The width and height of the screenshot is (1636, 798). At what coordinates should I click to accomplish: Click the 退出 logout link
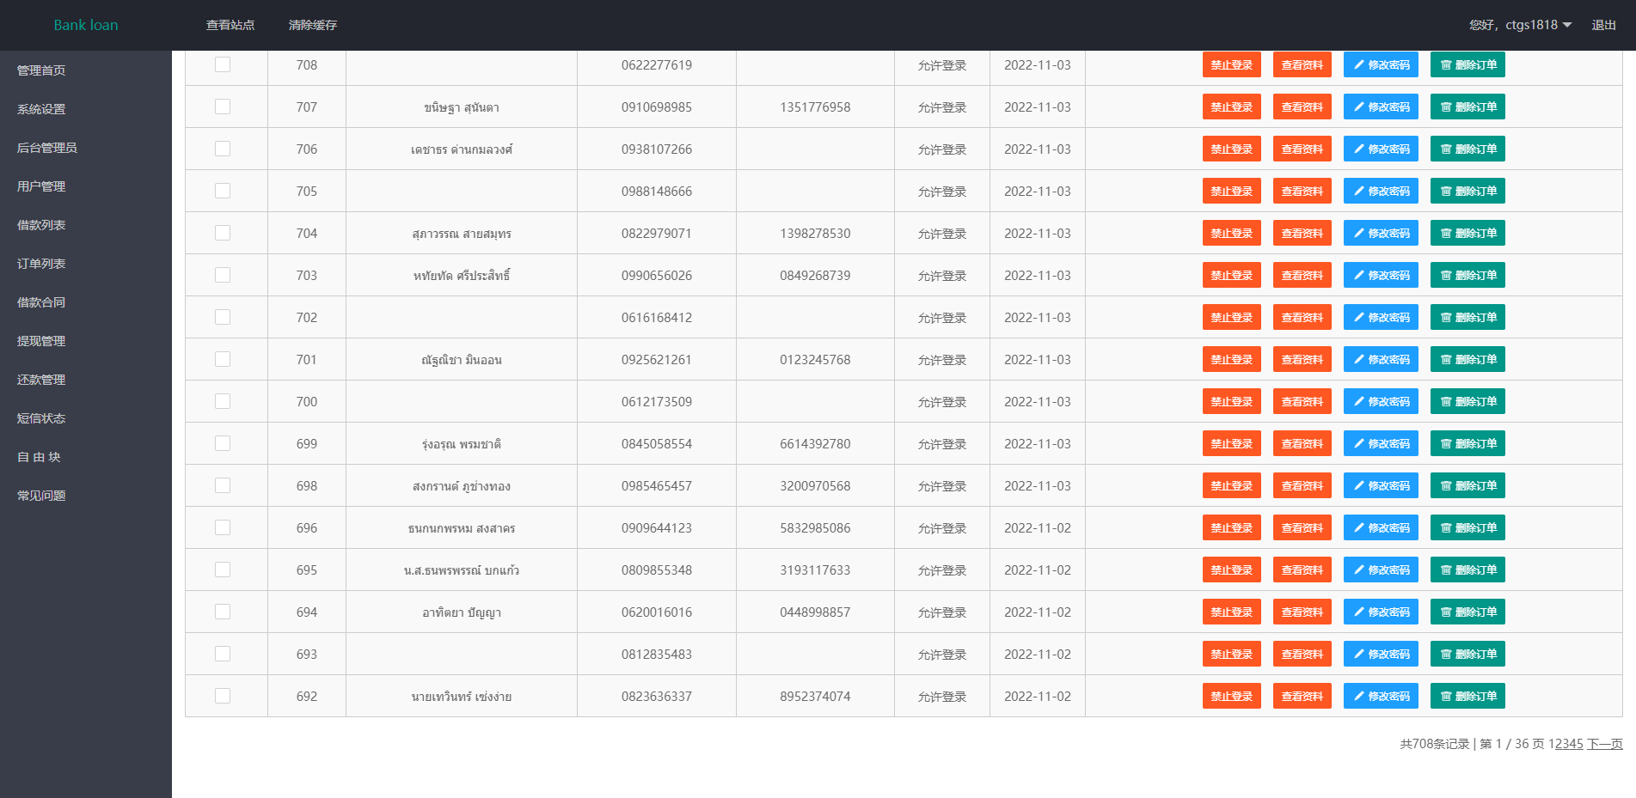click(1603, 25)
